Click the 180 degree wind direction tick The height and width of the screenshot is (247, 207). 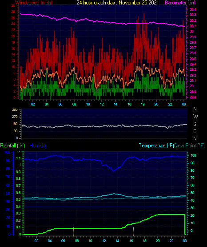click(15, 124)
